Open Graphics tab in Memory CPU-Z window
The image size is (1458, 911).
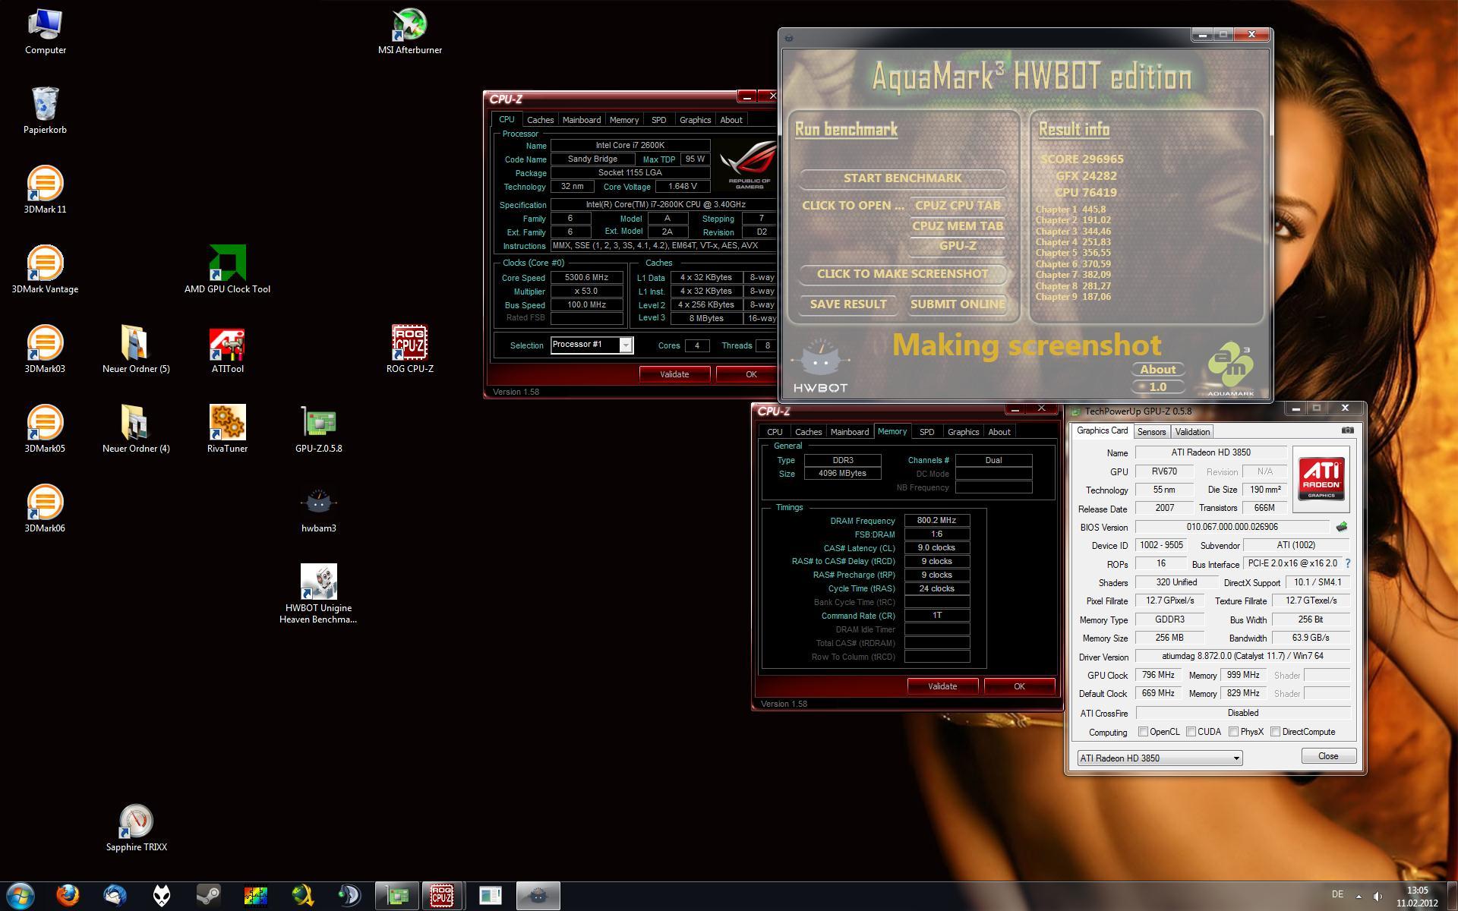coord(963,432)
